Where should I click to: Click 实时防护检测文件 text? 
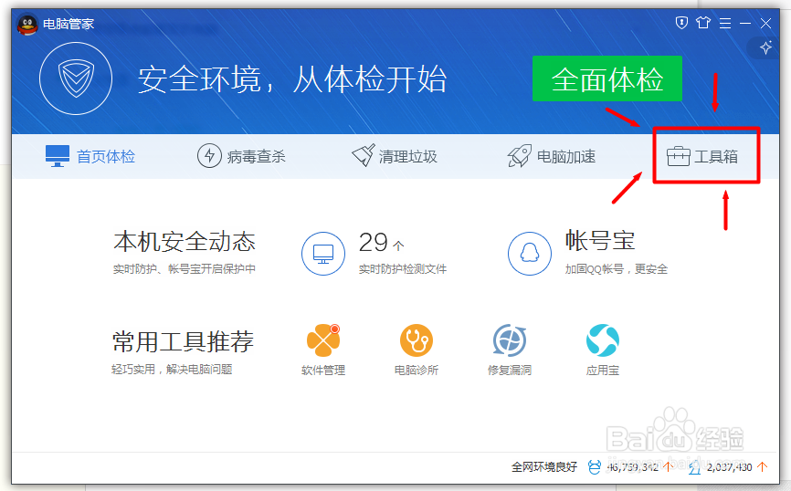click(x=403, y=269)
